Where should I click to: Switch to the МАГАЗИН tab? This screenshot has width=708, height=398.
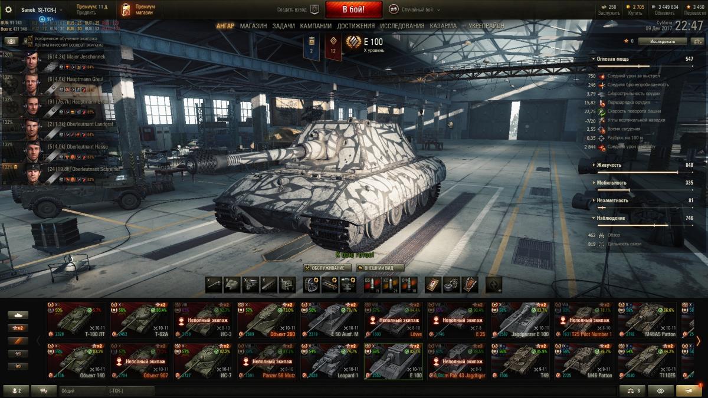253,27
